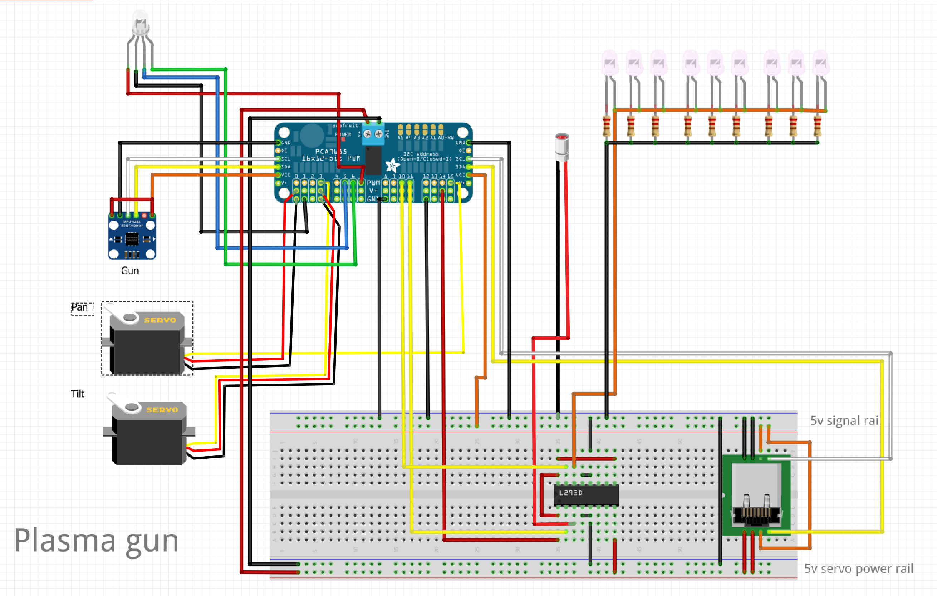Click the '5v signal rail' note
Screen dimensions: 937x596
[845, 420]
